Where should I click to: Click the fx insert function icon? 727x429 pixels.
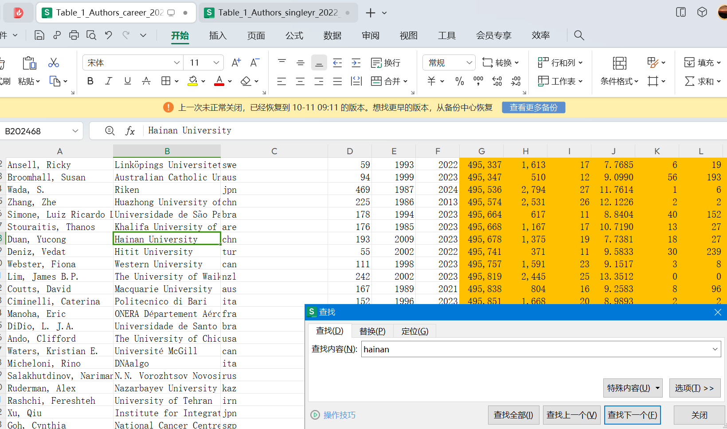point(130,131)
